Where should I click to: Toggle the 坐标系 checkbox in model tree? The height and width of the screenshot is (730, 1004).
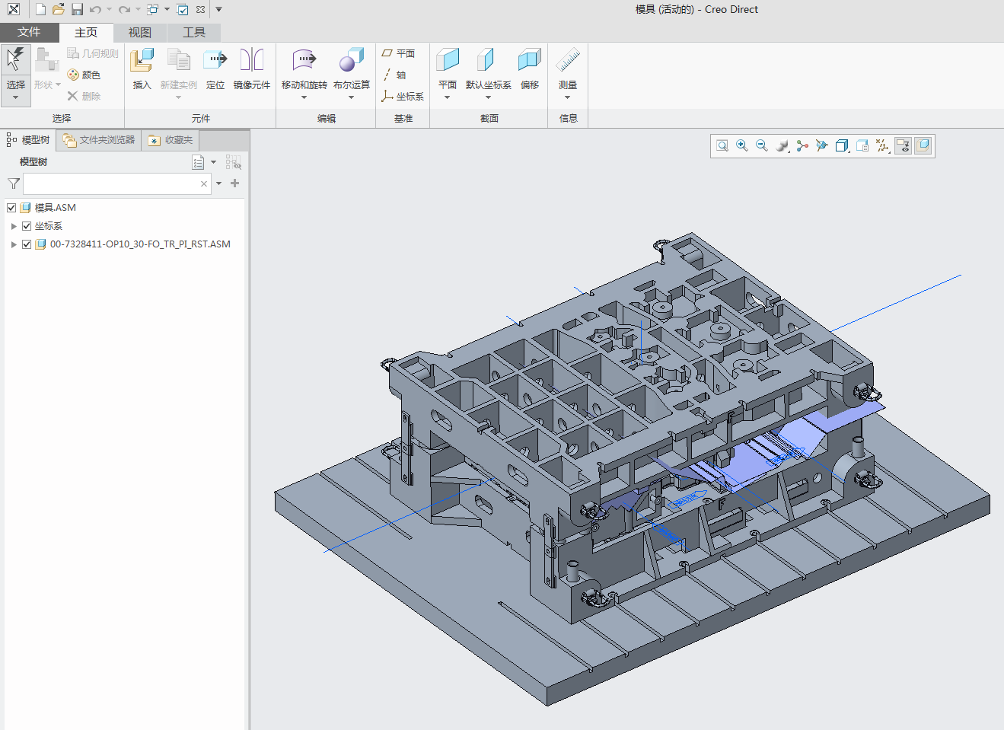tap(27, 226)
